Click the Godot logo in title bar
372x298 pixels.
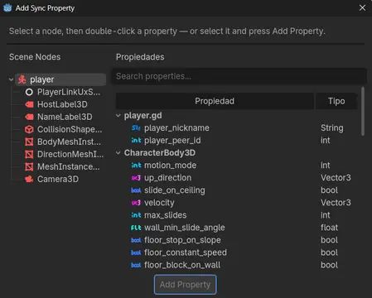7,8
